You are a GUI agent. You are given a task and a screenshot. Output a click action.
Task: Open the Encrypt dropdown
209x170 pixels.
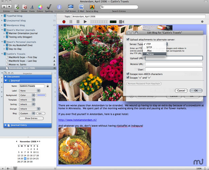(x=30, y=109)
